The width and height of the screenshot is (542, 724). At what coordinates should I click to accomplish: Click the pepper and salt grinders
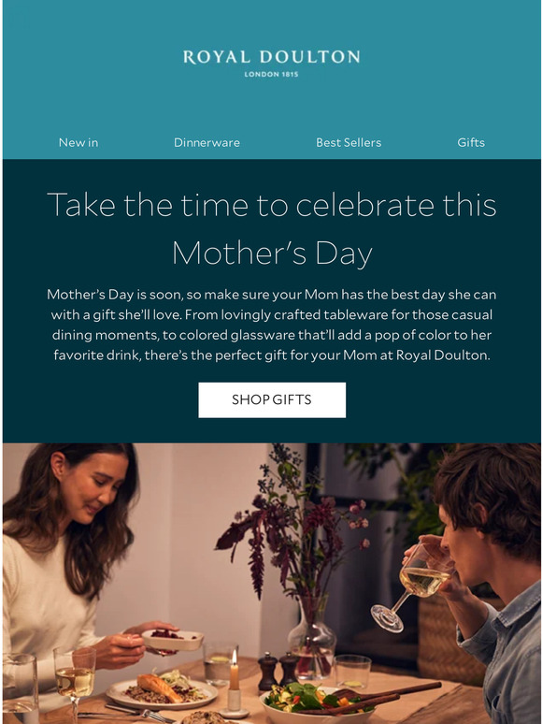point(278,669)
